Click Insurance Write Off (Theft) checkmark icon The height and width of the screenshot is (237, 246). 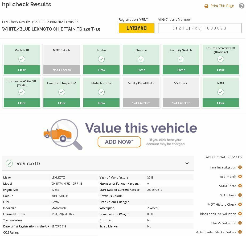[22, 92]
